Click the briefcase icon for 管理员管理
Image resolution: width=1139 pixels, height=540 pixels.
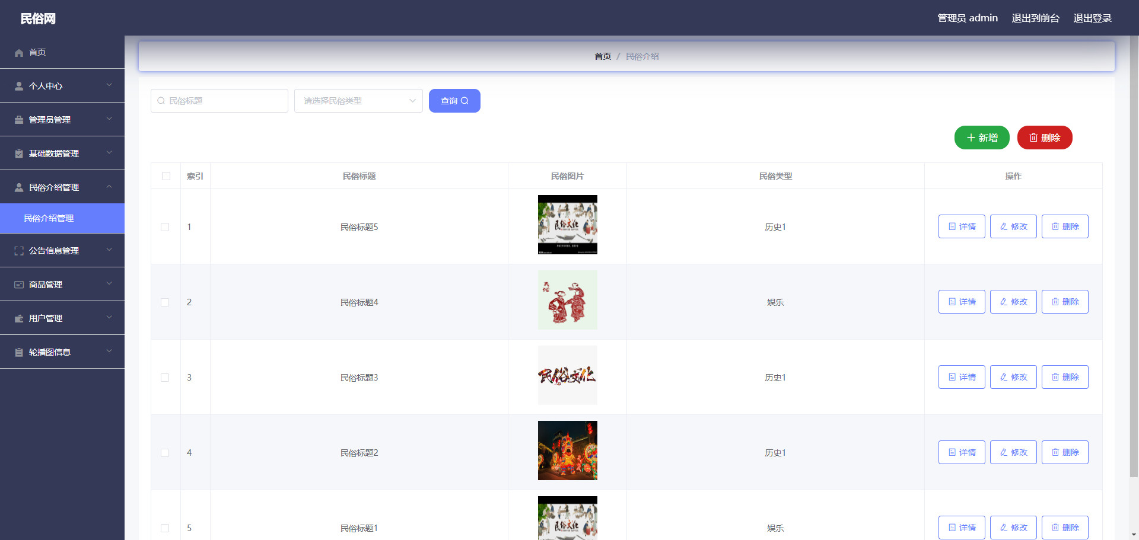(x=19, y=120)
